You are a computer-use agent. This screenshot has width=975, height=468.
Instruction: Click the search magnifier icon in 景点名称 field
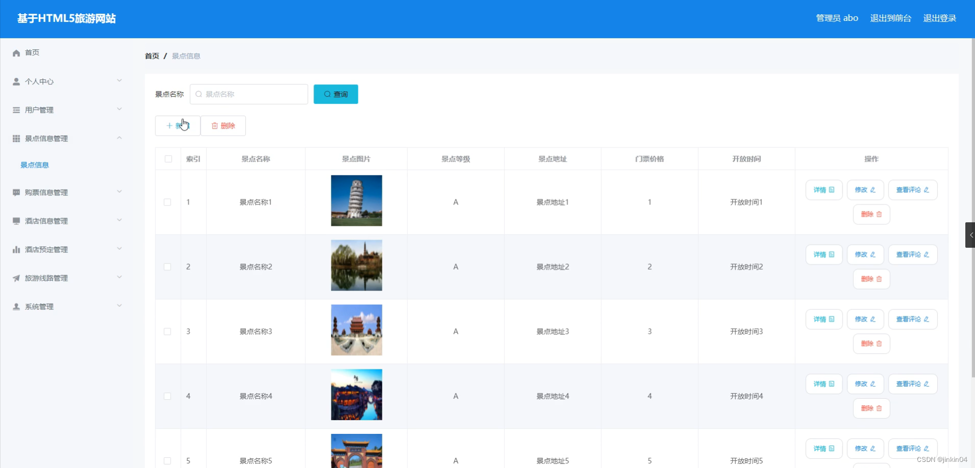click(199, 94)
